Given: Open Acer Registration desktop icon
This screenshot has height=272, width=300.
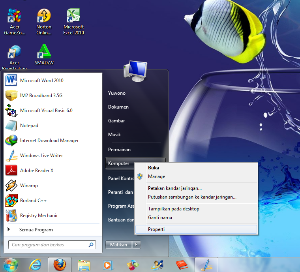Looking at the screenshot, I should click(x=14, y=57).
